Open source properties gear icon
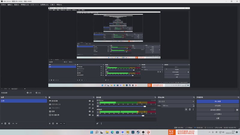The image size is (240, 135). click(x=57, y=124)
